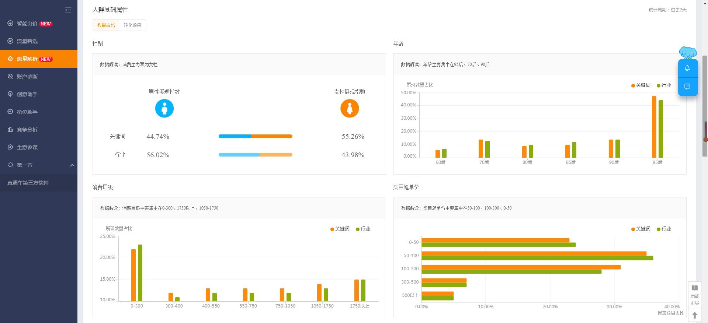
Task: Click the 500以上 axis label
Action: 410,295
